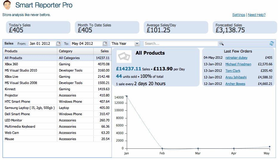Open Michael Friedman's order link
The width and height of the screenshot is (278, 160).
(x=238, y=64)
